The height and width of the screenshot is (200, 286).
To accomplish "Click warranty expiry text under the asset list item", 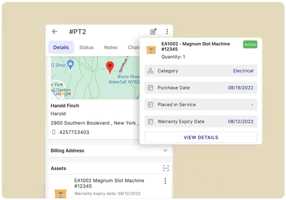I will tap(108, 194).
